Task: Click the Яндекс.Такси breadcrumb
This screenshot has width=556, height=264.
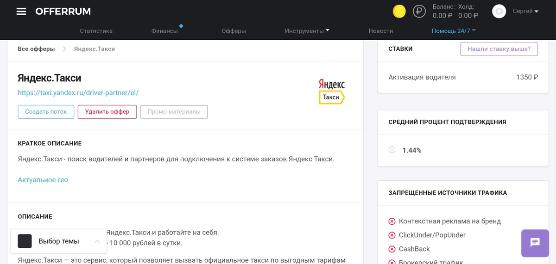Action: click(95, 49)
